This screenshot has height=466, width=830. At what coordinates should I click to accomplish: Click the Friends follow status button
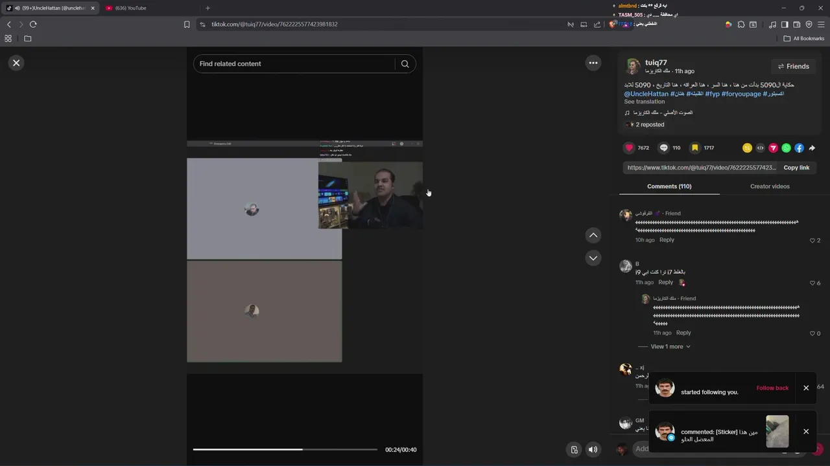click(793, 66)
